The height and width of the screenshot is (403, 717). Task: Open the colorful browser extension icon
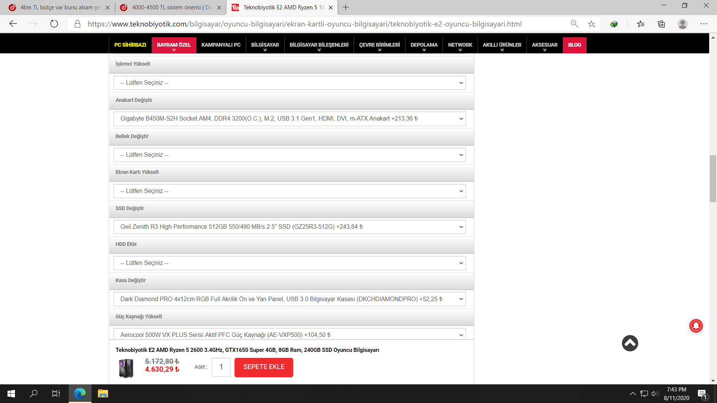click(x=614, y=24)
